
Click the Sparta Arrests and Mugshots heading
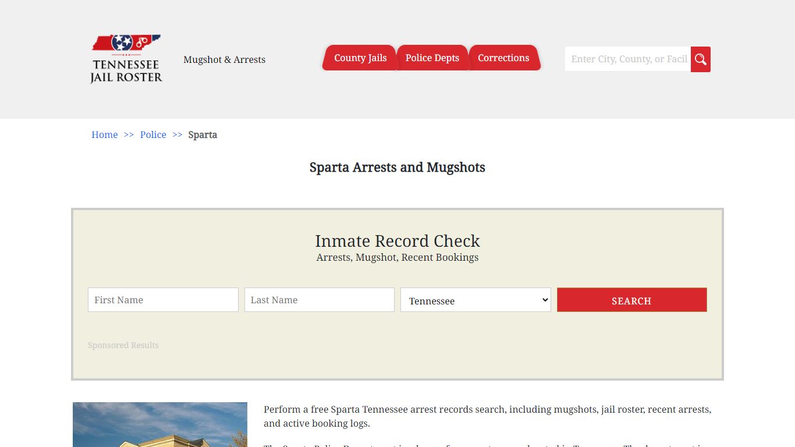[397, 168]
